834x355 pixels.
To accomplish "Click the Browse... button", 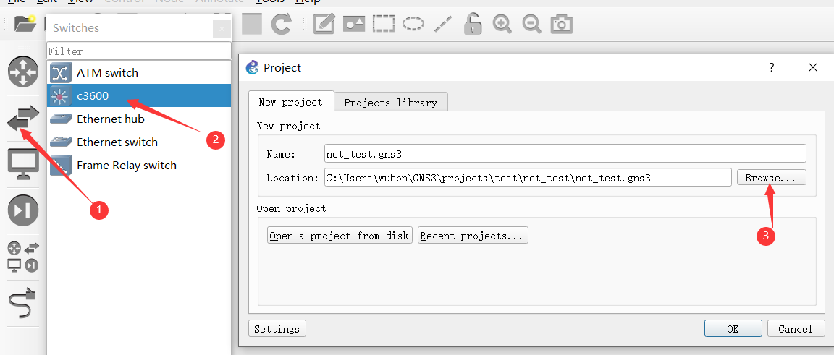I will (771, 178).
